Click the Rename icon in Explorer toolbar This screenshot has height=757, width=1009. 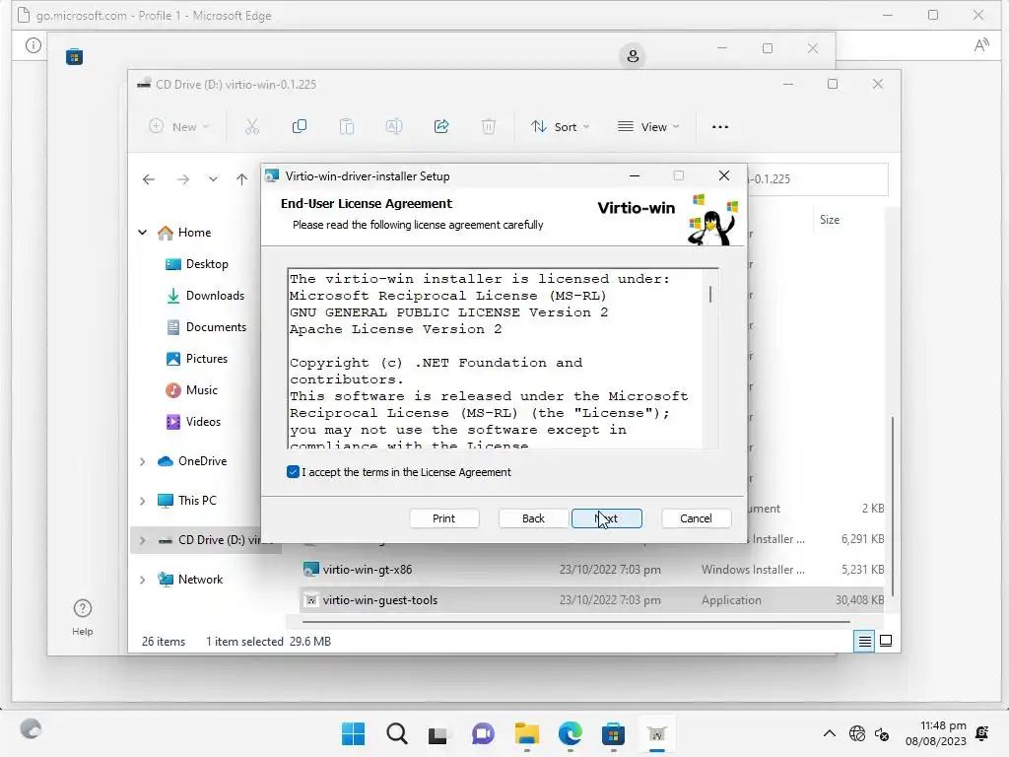click(x=394, y=127)
